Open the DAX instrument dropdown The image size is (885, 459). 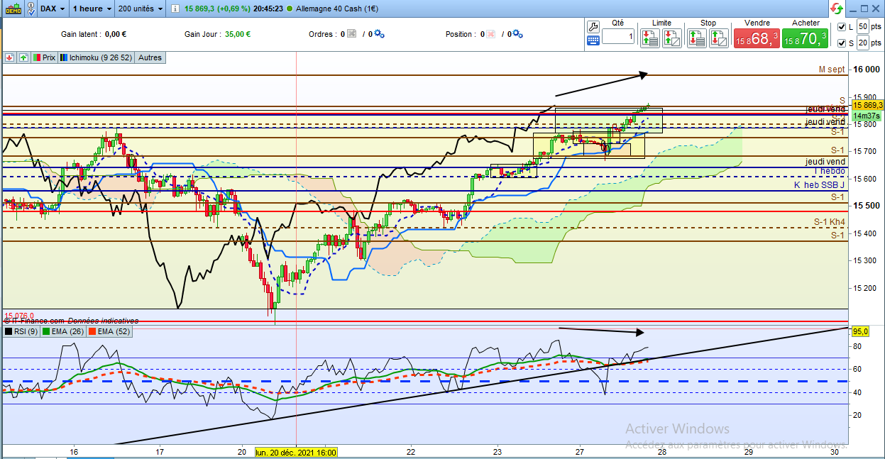coord(54,9)
